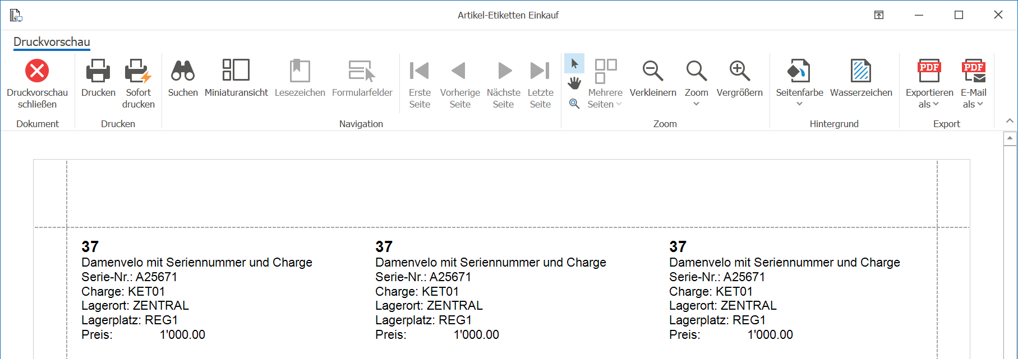Minimize the Artikel-Etiketten Einkauf window
The height and width of the screenshot is (359, 1018).
click(919, 15)
